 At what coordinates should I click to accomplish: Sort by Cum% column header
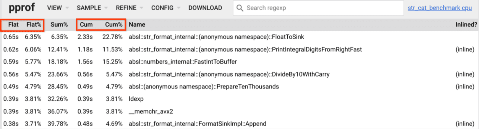(114, 25)
